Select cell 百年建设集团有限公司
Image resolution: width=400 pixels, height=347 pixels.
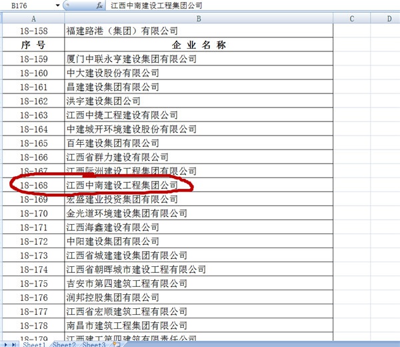(199, 143)
